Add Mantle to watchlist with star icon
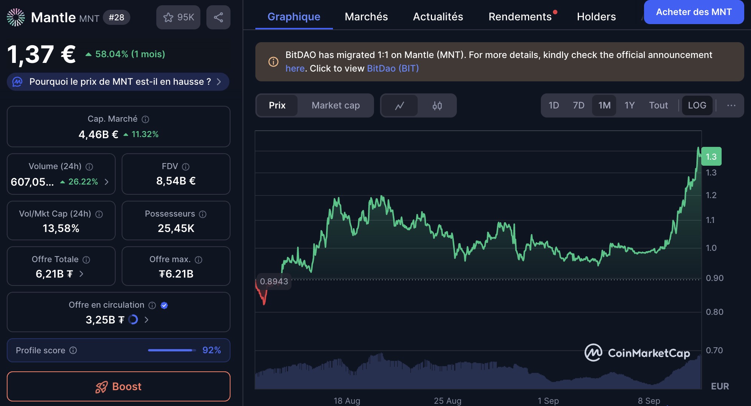 coord(178,17)
